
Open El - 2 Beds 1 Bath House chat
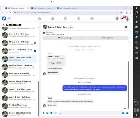[19, 106]
